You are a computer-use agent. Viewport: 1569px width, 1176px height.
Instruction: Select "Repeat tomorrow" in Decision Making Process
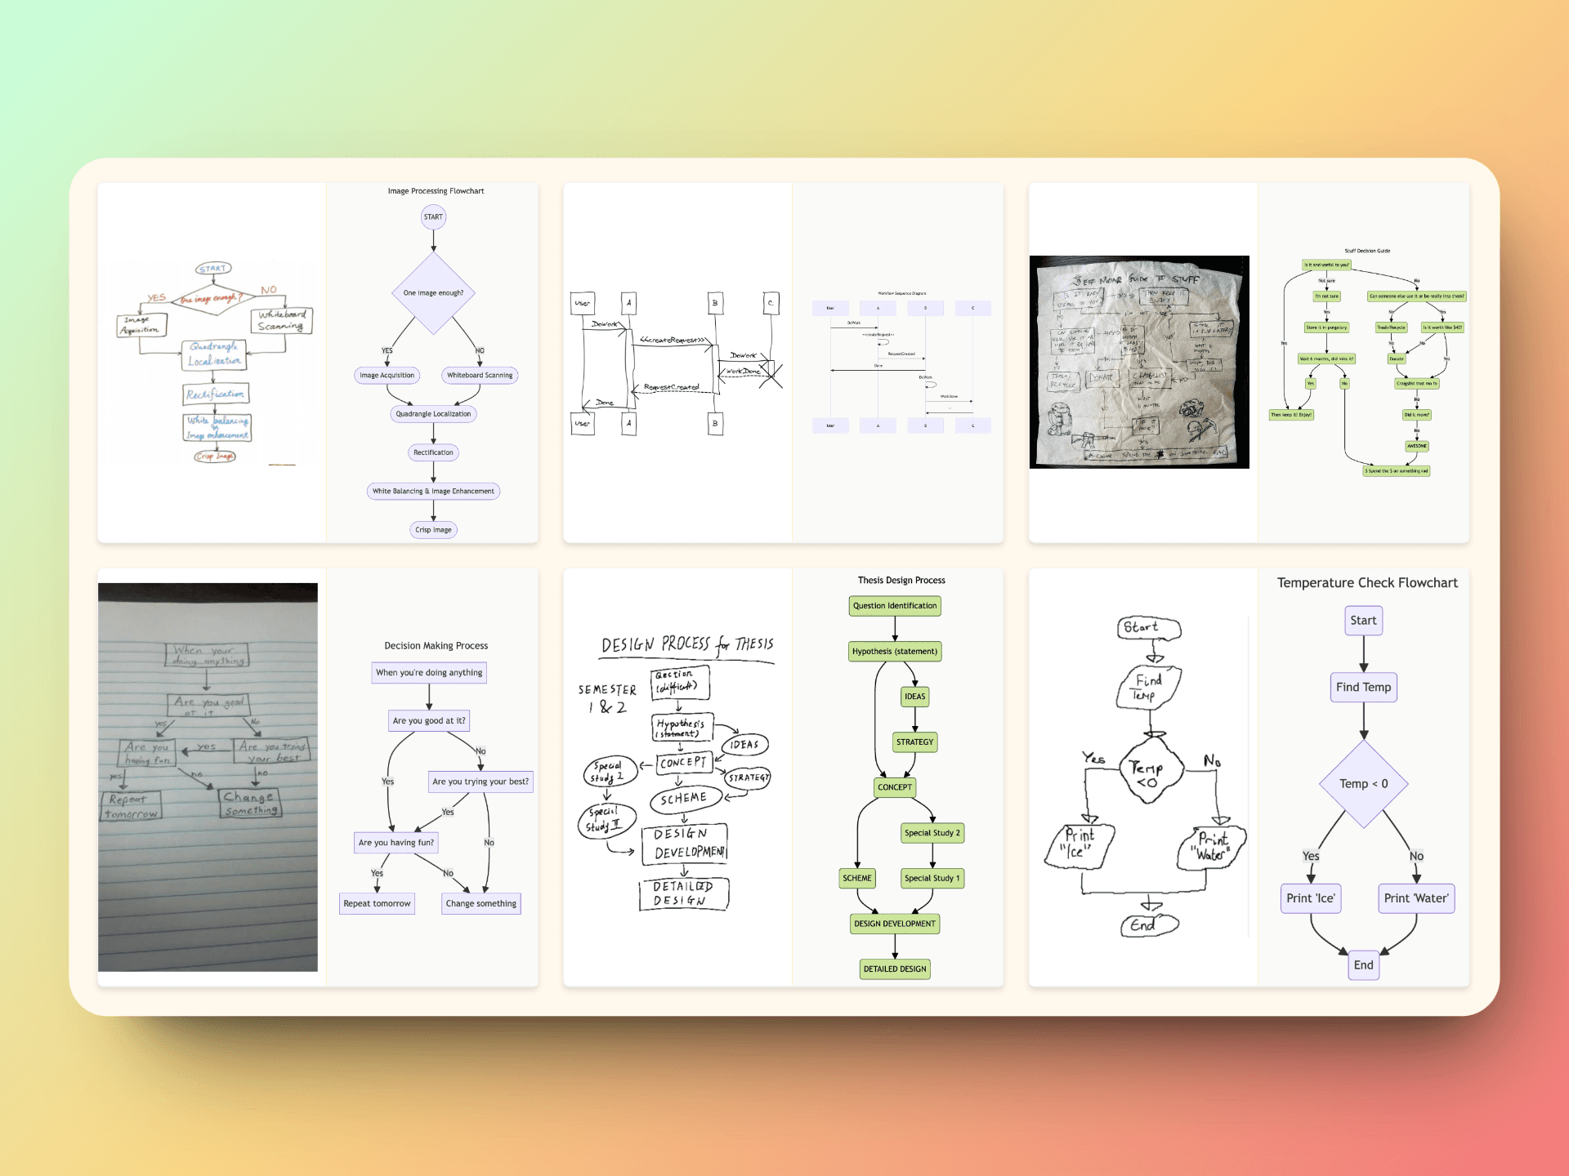click(x=377, y=903)
